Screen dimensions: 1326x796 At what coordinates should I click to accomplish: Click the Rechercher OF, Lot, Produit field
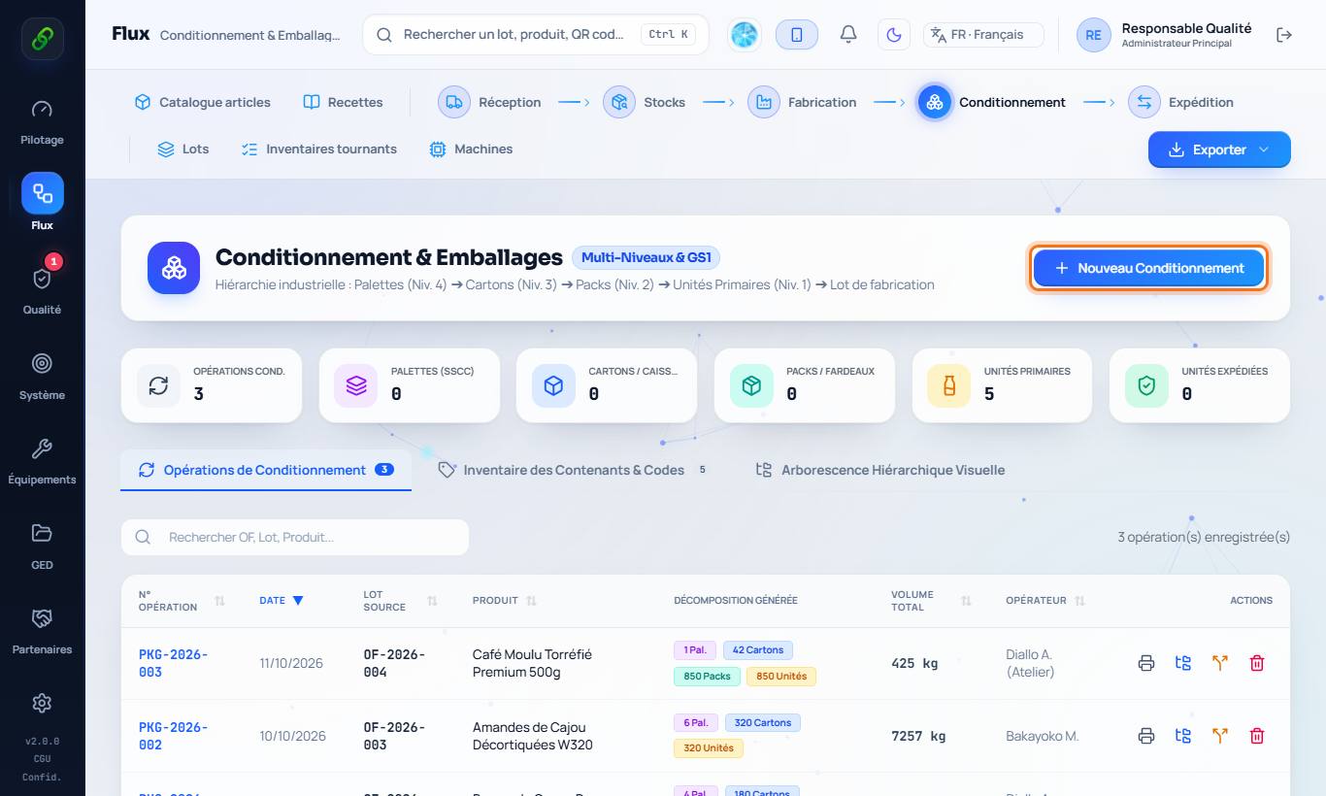(x=295, y=537)
